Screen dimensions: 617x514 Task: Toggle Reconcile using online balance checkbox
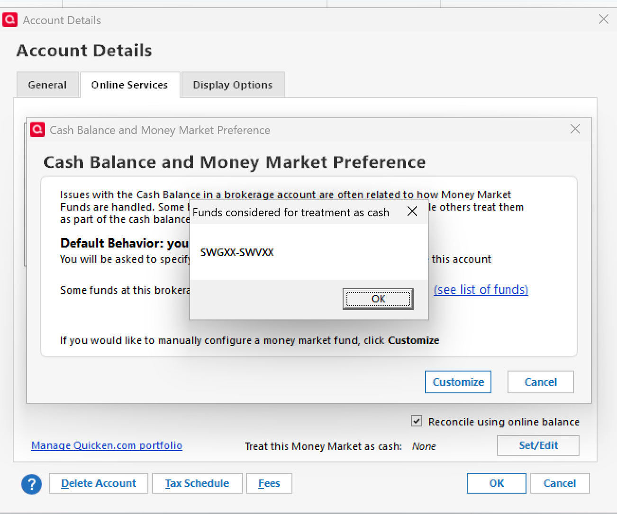click(417, 421)
